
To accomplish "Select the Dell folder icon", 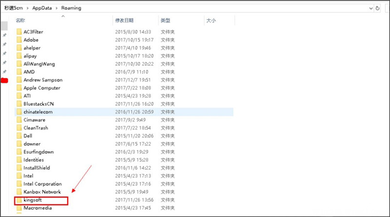I will 19,136.
